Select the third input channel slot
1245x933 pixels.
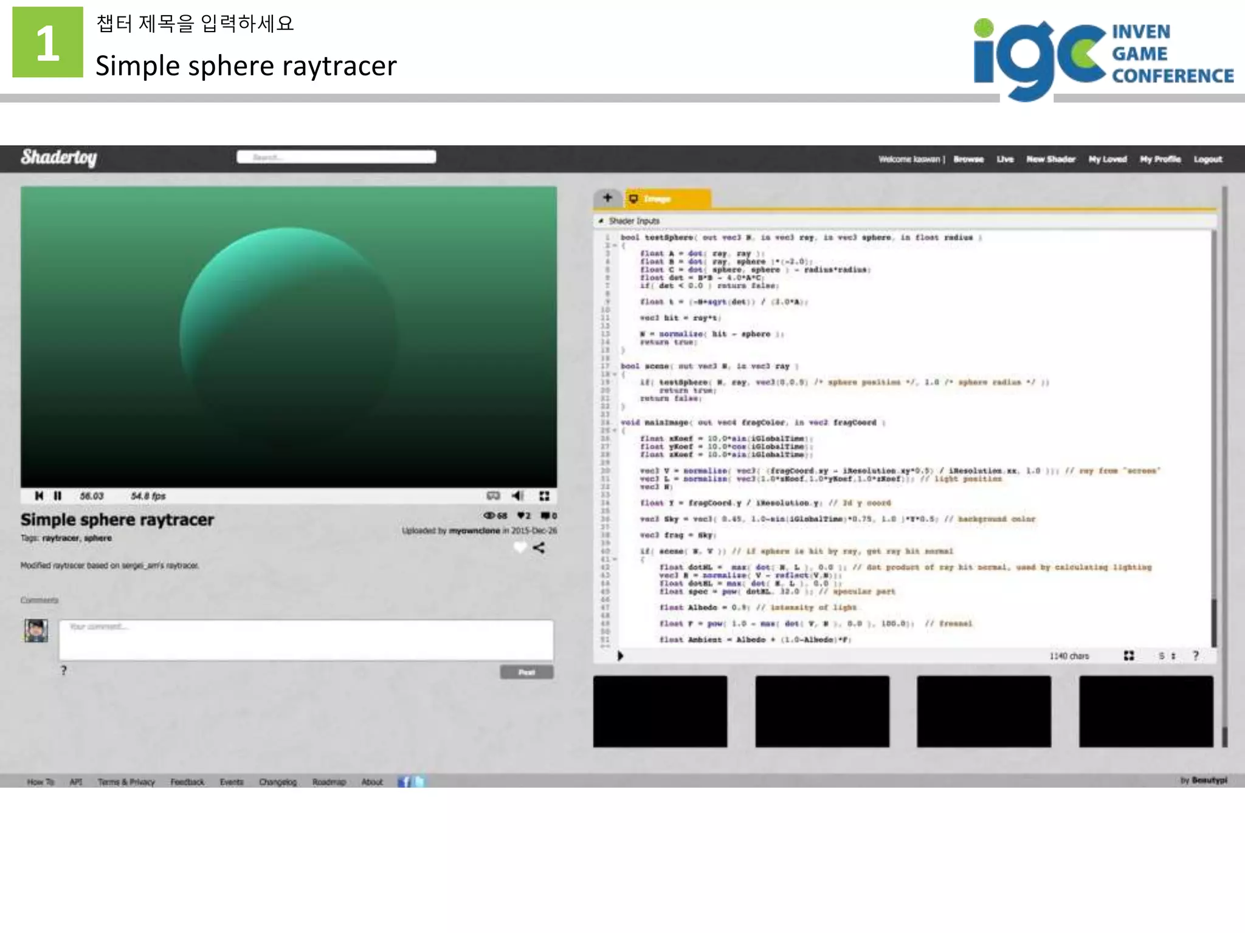coord(984,711)
